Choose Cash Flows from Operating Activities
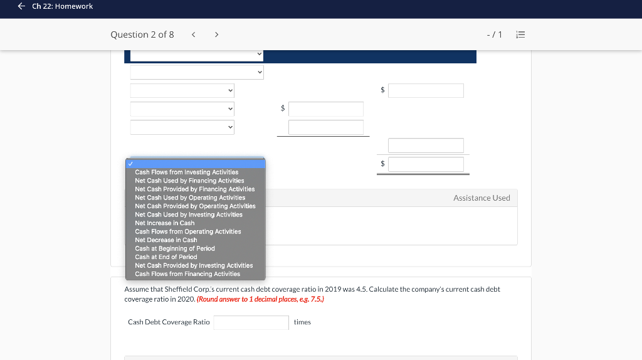This screenshot has height=360, width=642. tap(188, 231)
